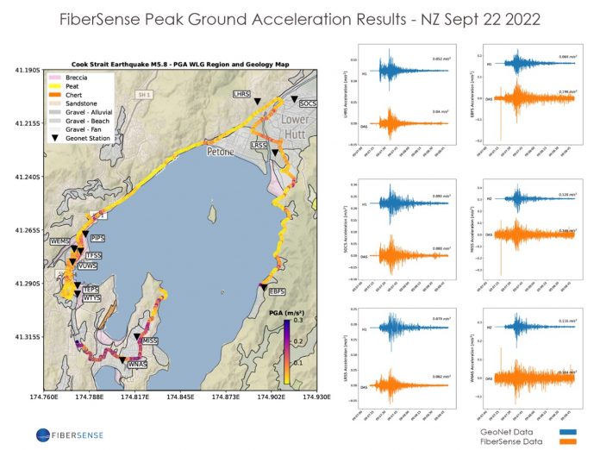The height and width of the screenshot is (450, 600).
Task: Click the PGA (m/s²) colorbar title
Action: [286, 314]
